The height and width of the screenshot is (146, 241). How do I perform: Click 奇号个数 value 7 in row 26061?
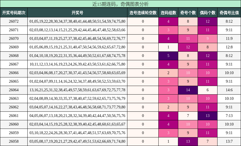(188, 116)
